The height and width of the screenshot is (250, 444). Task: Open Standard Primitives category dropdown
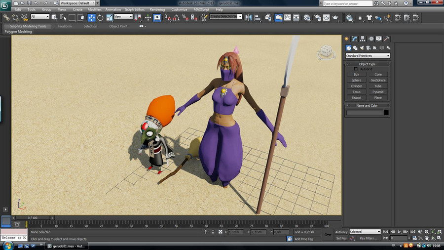coord(368,56)
